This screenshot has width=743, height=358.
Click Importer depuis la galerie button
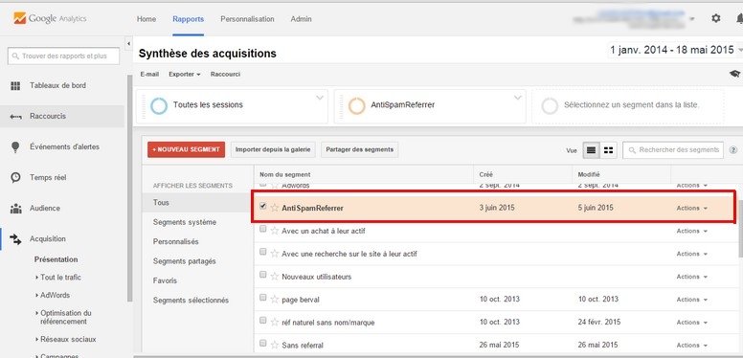273,149
